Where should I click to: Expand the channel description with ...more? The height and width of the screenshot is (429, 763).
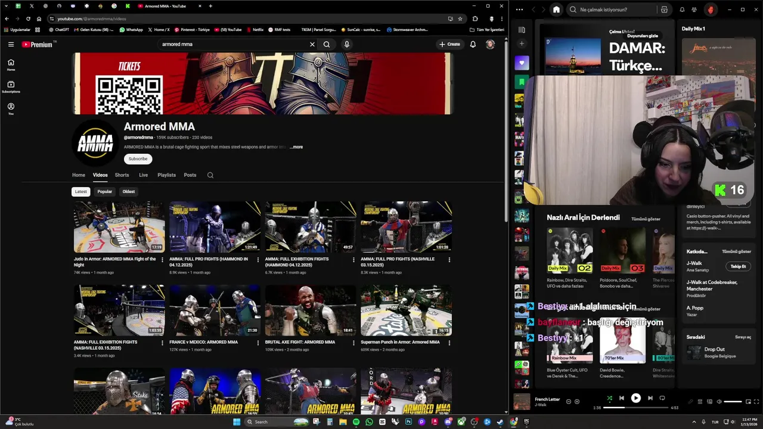pos(296,147)
